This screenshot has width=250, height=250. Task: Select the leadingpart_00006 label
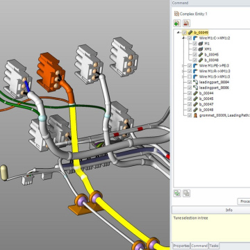point(214,87)
